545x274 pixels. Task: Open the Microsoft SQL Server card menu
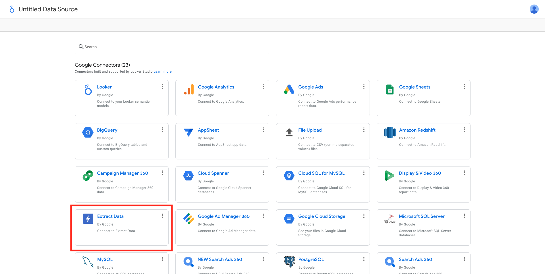(465, 216)
